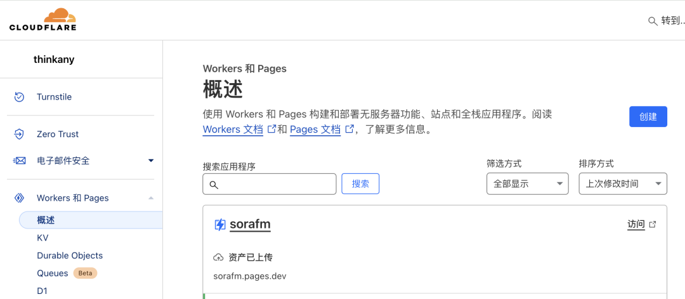
Task: Click the 搜索应用程序 input field
Action: pos(270,184)
